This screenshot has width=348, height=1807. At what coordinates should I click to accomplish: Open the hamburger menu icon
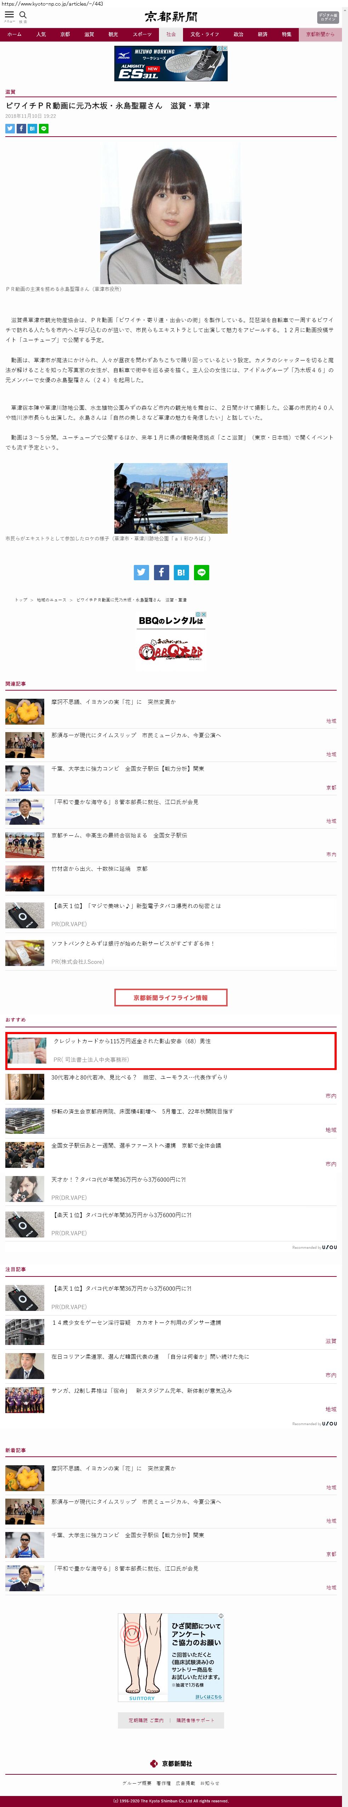(9, 14)
